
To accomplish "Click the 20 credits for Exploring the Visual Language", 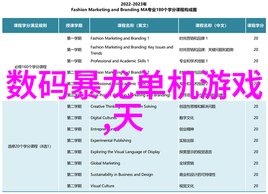I will 256,152.
